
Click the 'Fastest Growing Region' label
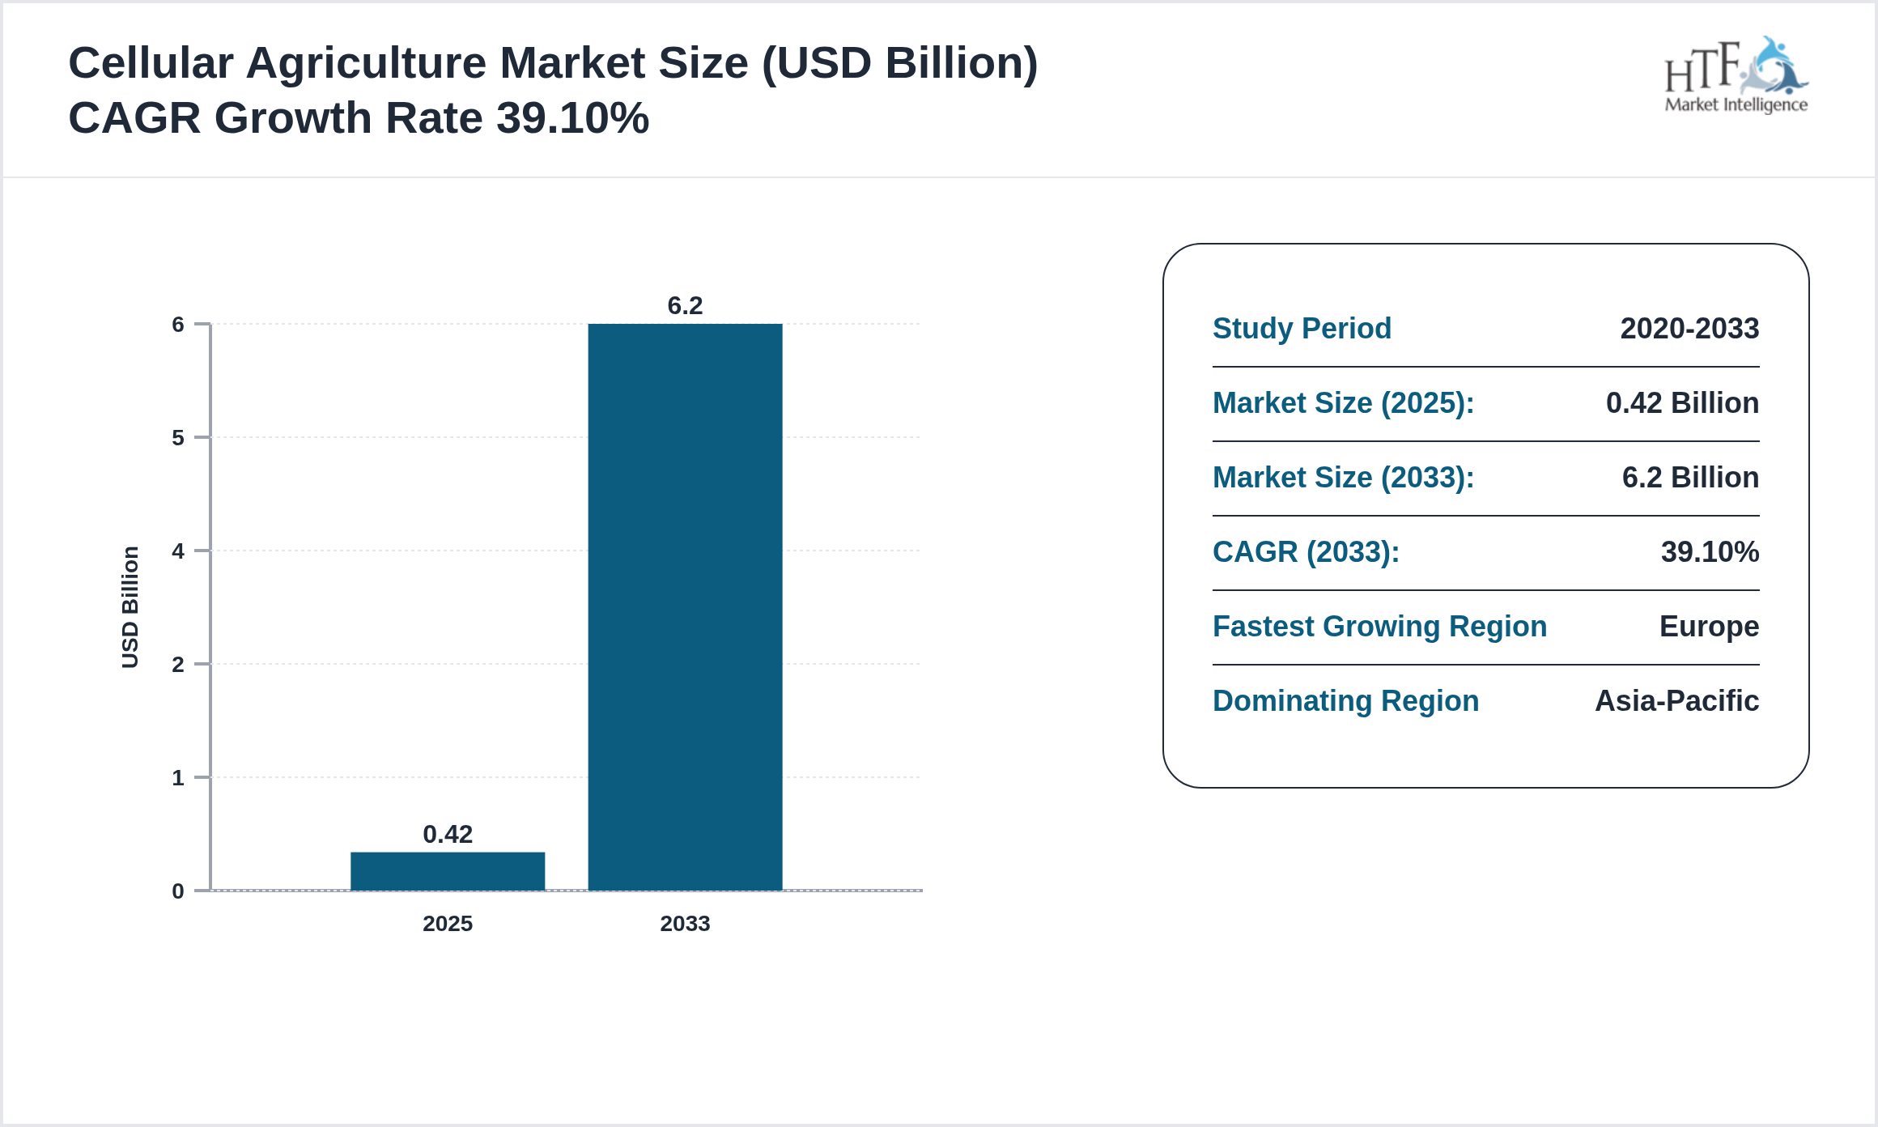(x=1379, y=627)
